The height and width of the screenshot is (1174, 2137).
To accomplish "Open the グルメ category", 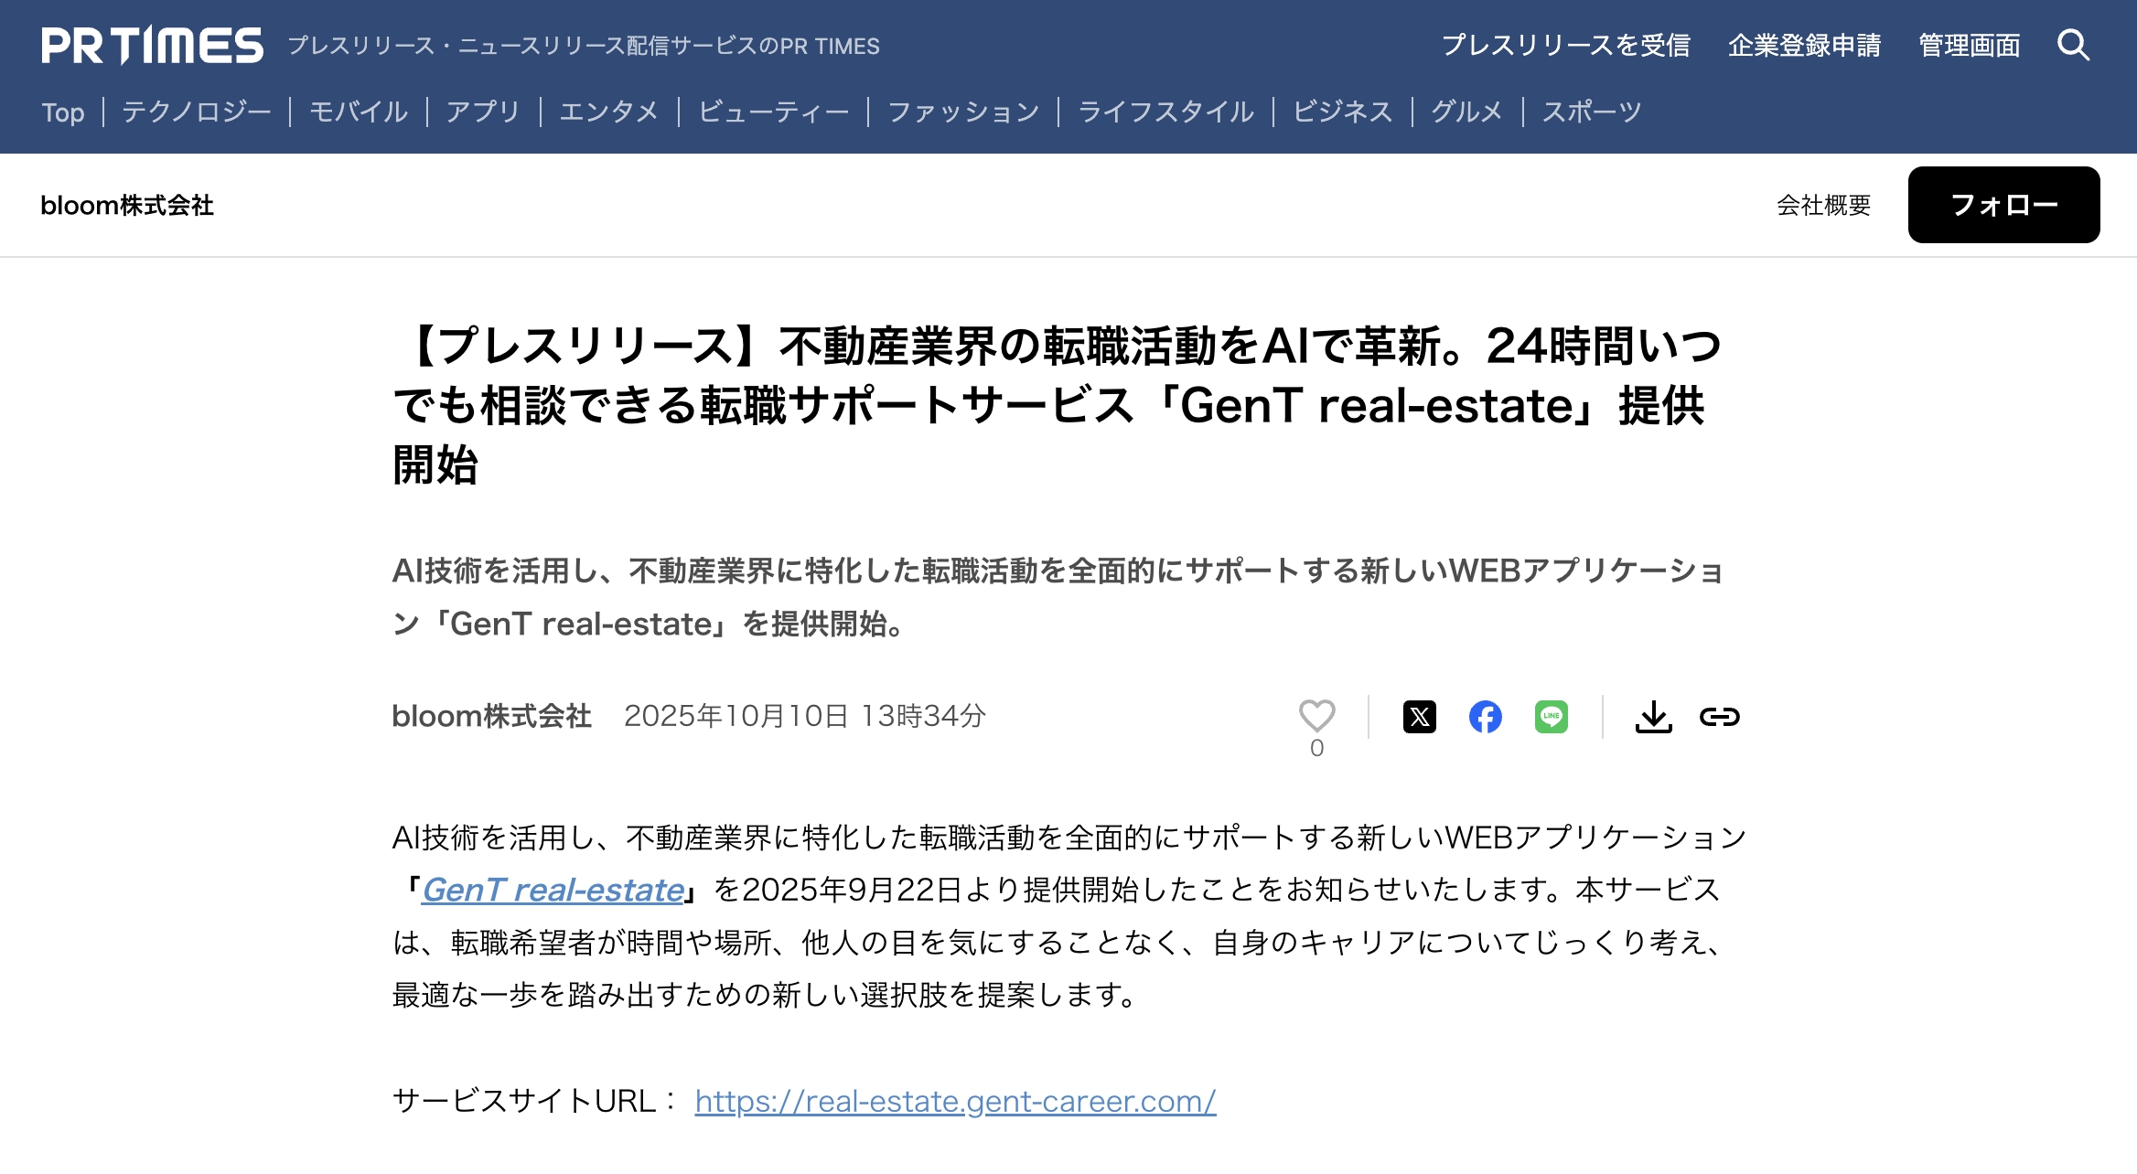I will tap(1466, 112).
